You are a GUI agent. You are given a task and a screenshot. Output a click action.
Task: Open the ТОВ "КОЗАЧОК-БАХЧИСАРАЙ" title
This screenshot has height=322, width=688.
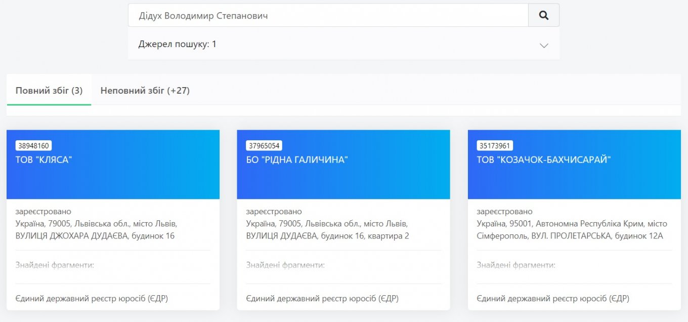click(544, 160)
